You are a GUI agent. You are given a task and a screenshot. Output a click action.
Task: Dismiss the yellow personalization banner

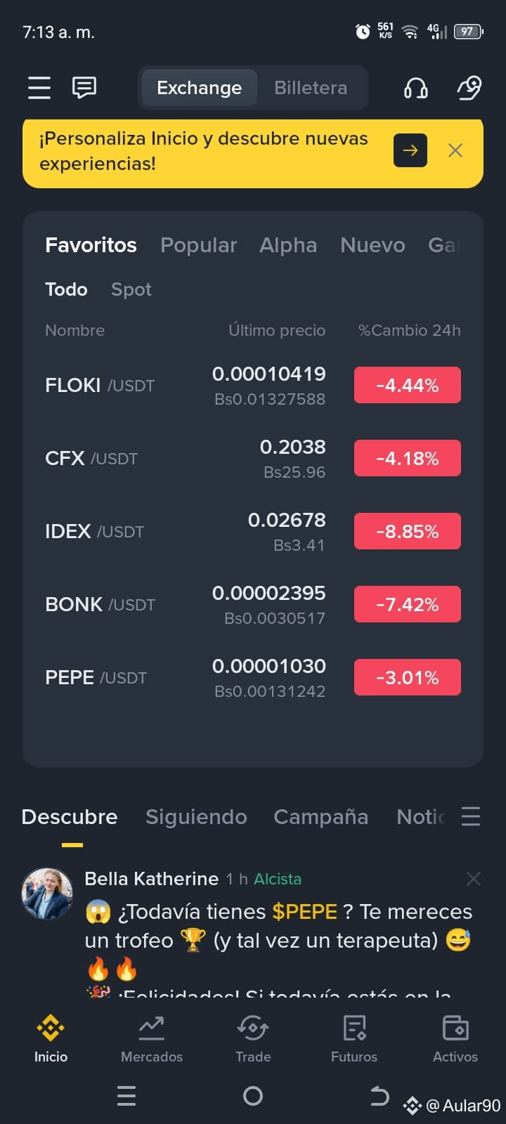455,150
